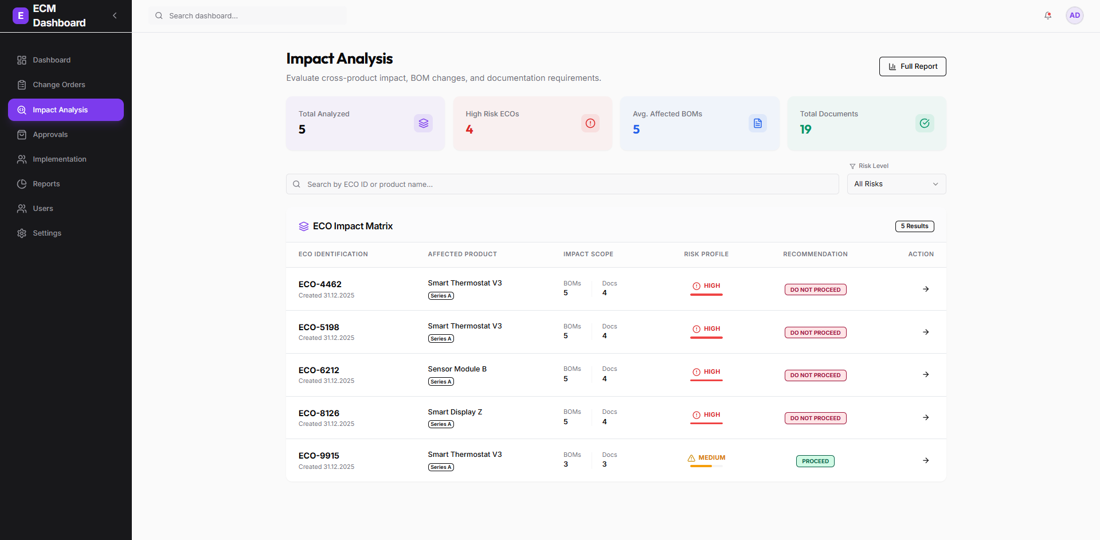Image resolution: width=1100 pixels, height=540 pixels.
Task: Collapse the sidebar with the chevron
Action: point(114,15)
